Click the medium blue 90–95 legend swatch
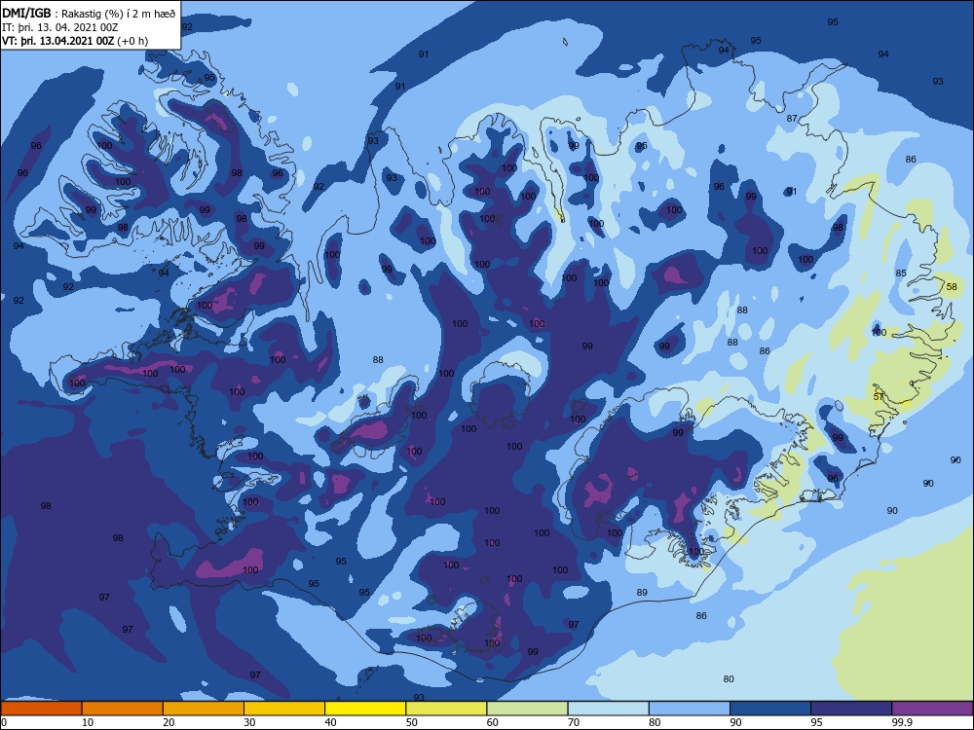The width and height of the screenshot is (974, 730). tap(770, 709)
